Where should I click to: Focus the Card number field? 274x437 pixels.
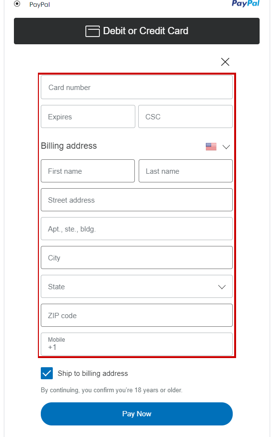(x=137, y=87)
